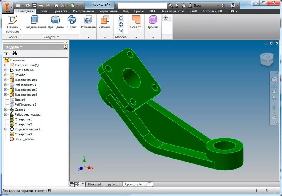
Task: Switch to the Проверка ribbon tab
Action: point(60,11)
